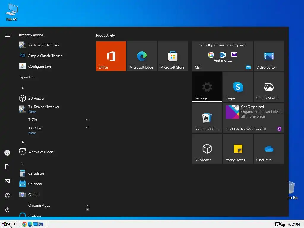Open the OneNote for Windows 10 tile

(x=254, y=118)
